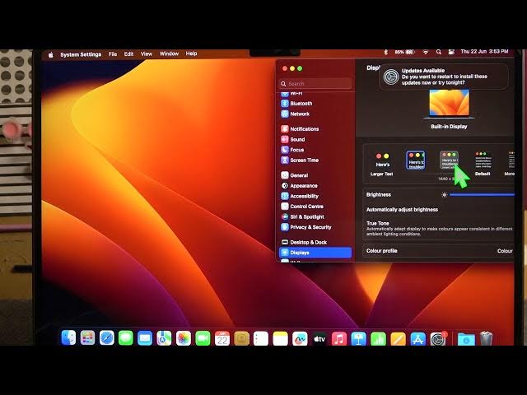Launch Pages from the Dock

pyautogui.click(x=398, y=338)
